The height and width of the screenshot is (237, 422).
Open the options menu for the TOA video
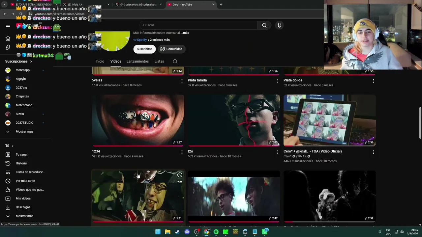(x=374, y=152)
